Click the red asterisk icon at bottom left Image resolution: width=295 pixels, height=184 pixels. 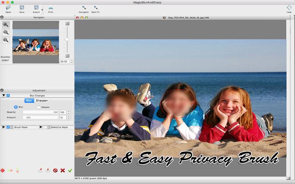pos(3,170)
